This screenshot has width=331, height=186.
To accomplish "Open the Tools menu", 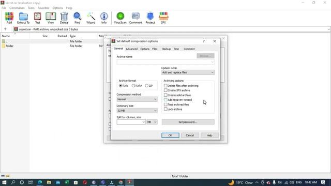I will tap(31, 8).
